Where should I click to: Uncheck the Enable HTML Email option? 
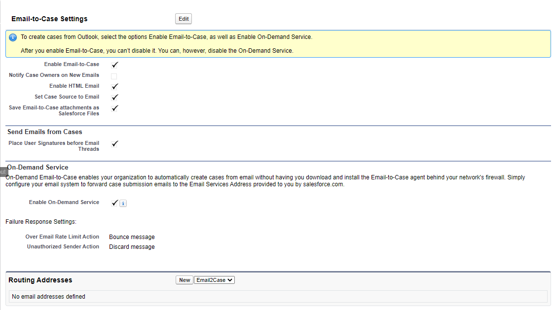click(x=114, y=86)
